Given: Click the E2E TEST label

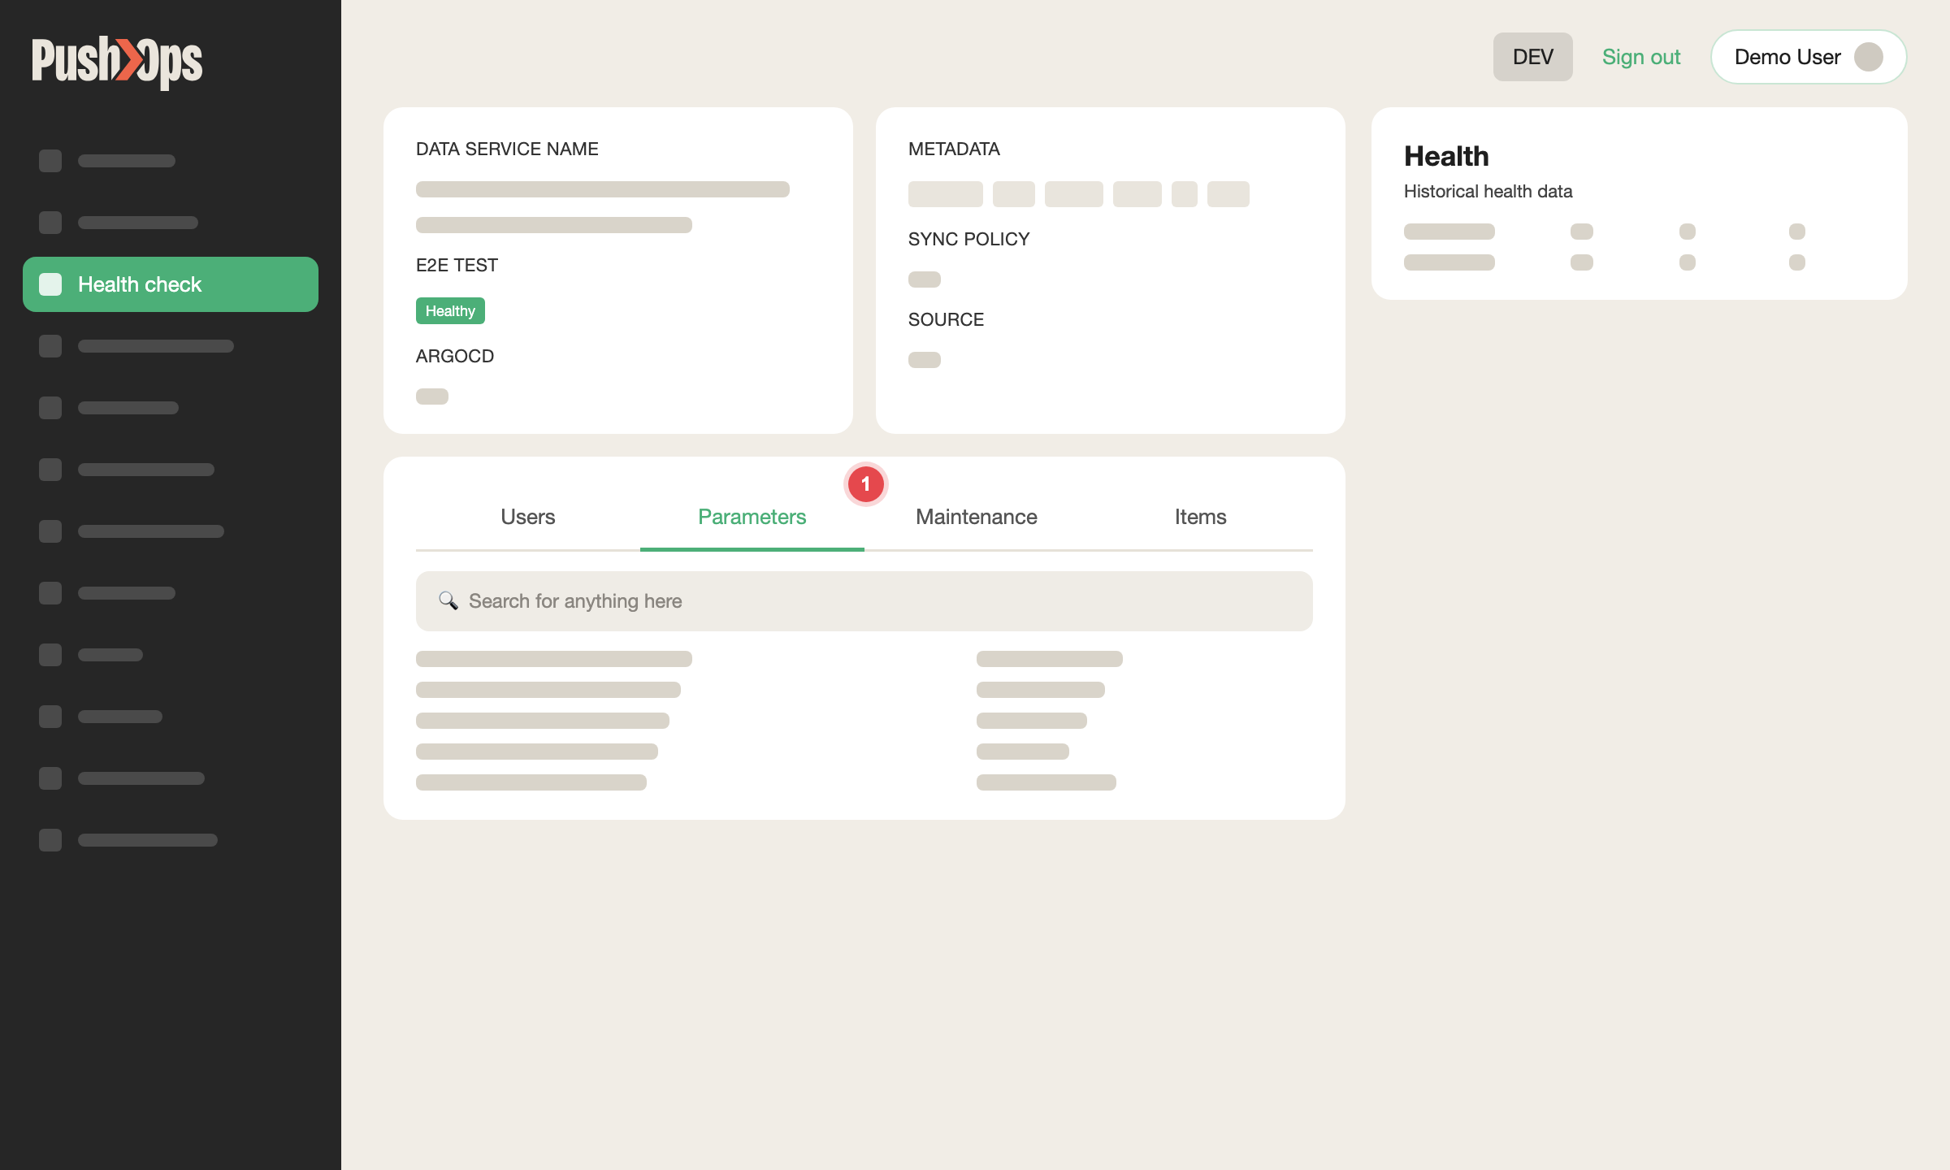Looking at the screenshot, I should [x=457, y=266].
